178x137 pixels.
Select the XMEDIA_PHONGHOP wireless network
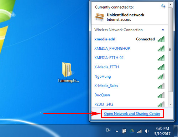click(130, 48)
